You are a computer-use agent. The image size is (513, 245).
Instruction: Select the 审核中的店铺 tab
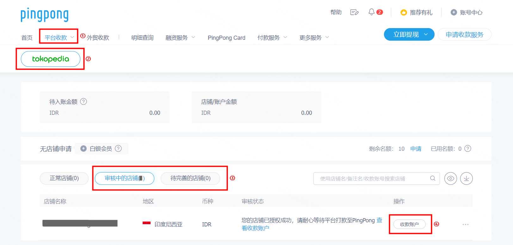point(125,178)
